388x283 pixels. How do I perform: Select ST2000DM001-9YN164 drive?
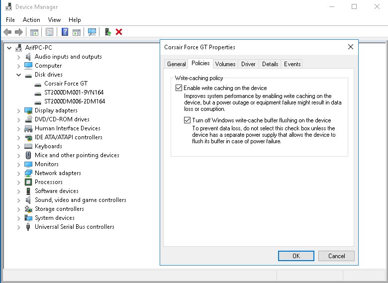pyautogui.click(x=74, y=93)
